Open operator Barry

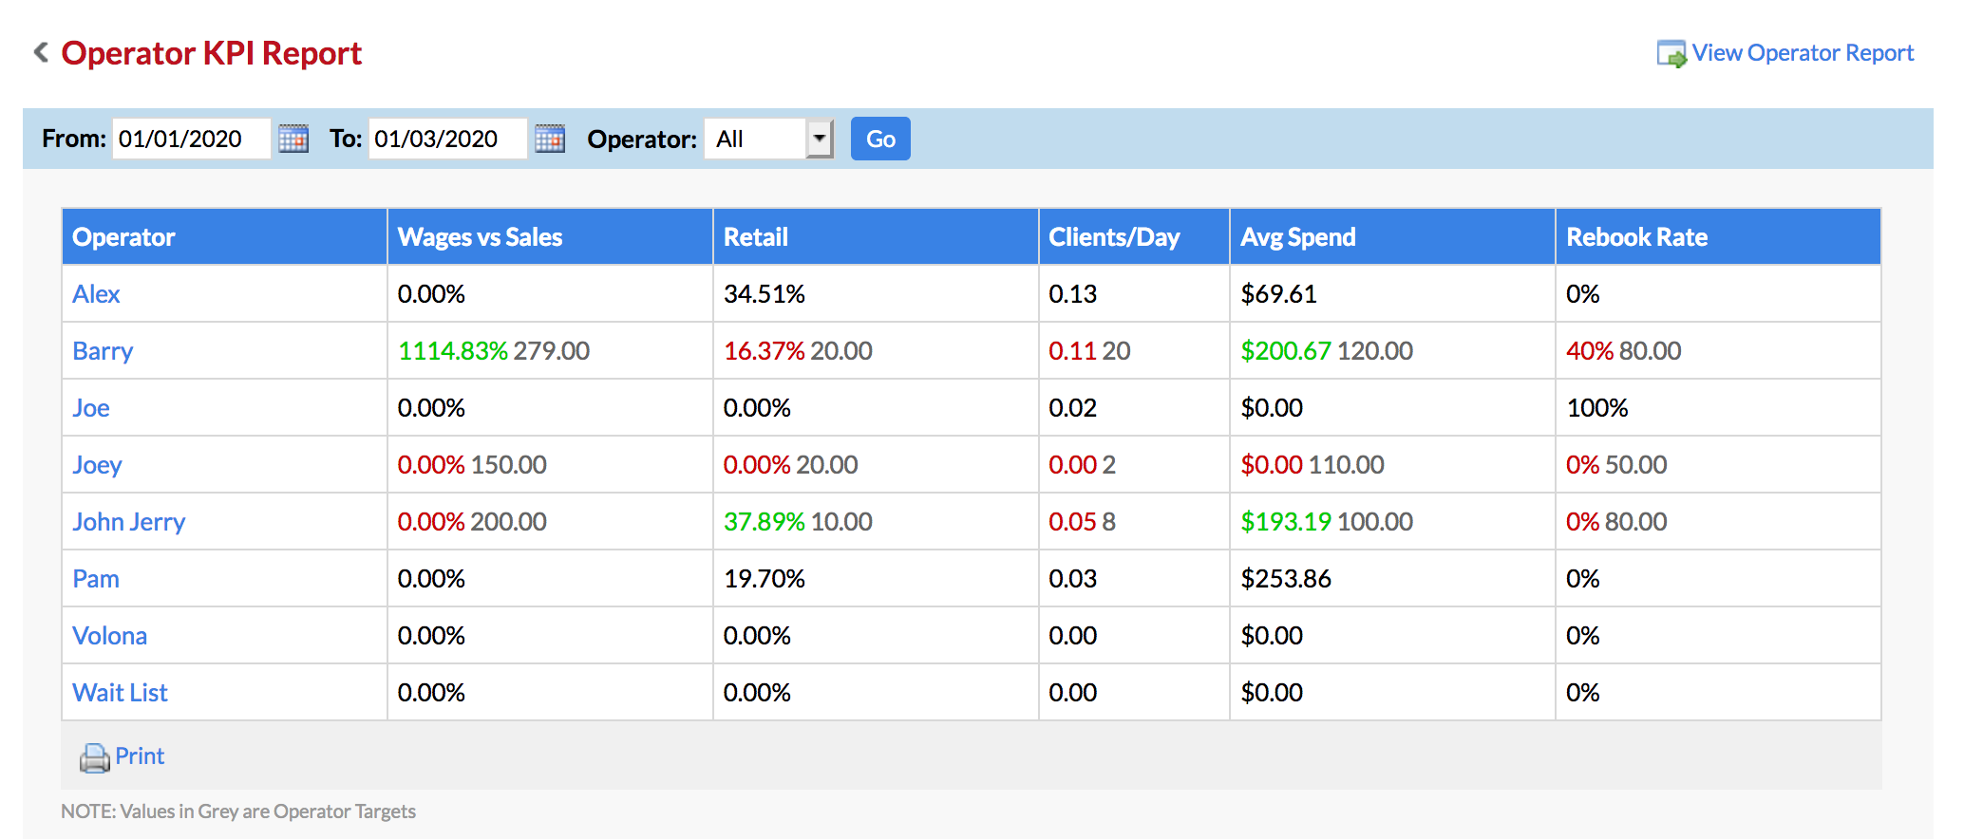[103, 351]
